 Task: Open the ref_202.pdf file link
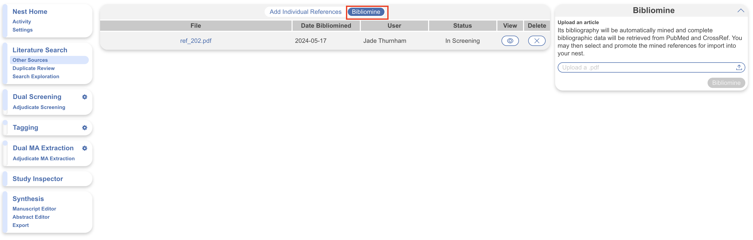click(x=196, y=41)
